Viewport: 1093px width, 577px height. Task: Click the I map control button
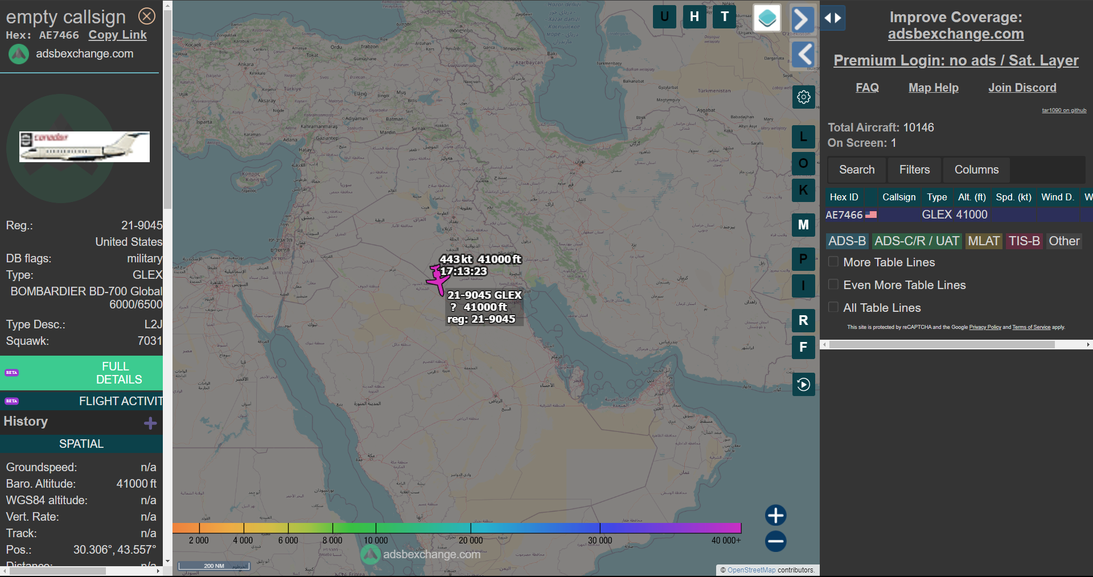(x=803, y=286)
